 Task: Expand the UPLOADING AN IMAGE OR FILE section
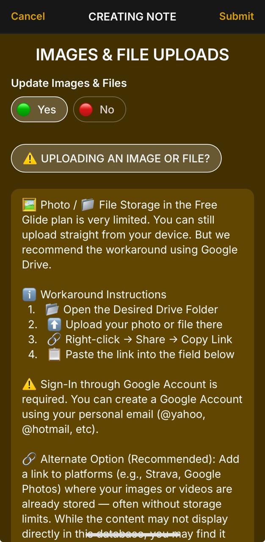tap(116, 158)
